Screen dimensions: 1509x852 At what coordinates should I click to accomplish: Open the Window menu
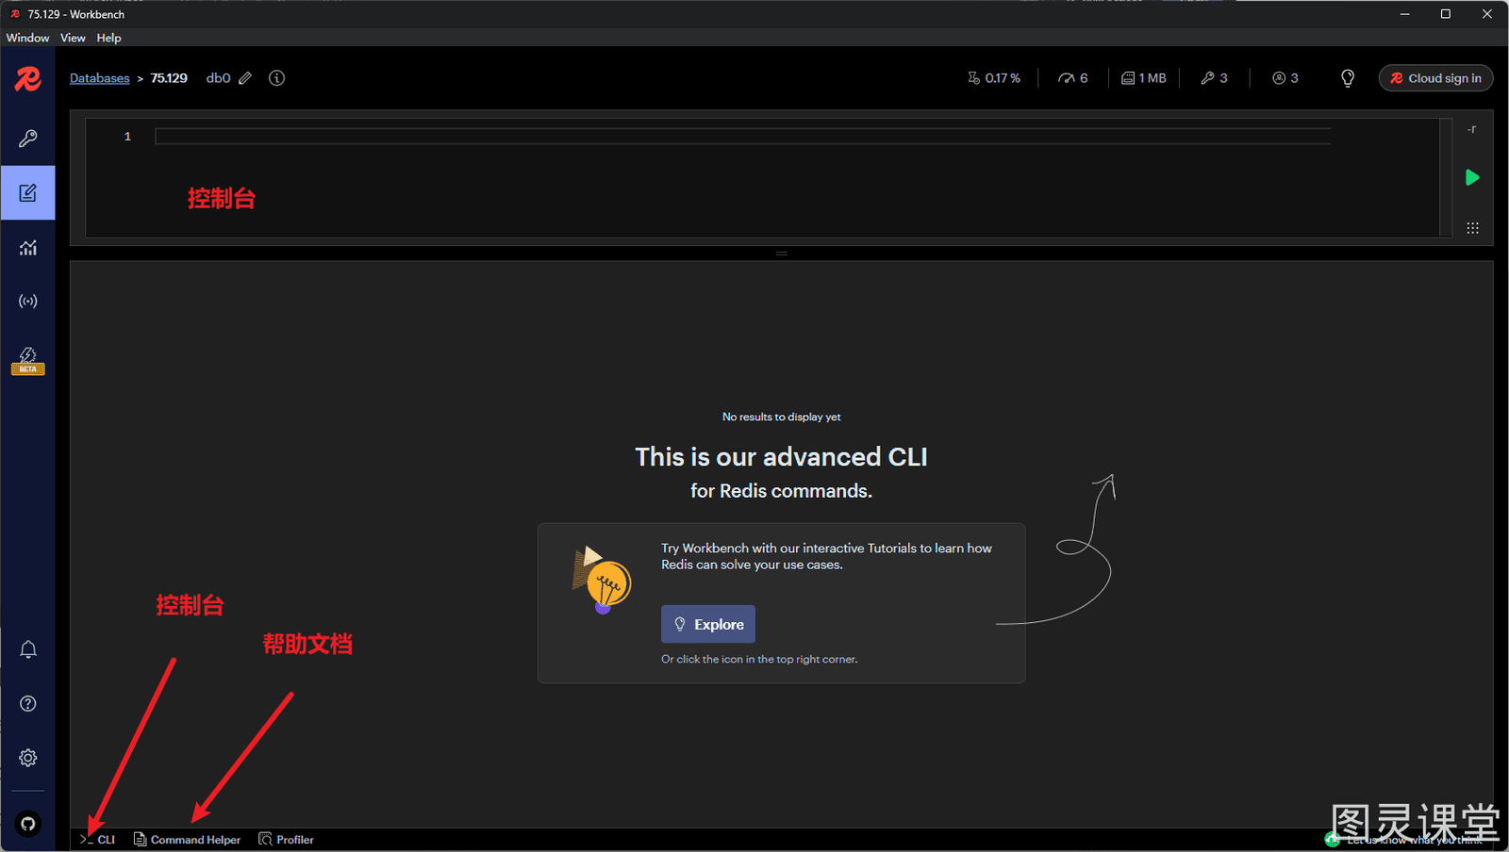coord(27,38)
